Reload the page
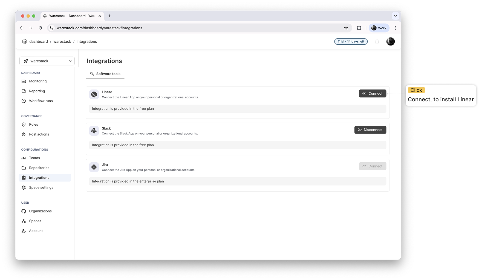Screen dimensions: 479x280 pos(40,28)
